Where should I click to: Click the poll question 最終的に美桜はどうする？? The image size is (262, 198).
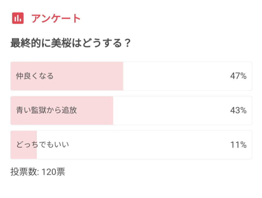pyautogui.click(x=70, y=43)
